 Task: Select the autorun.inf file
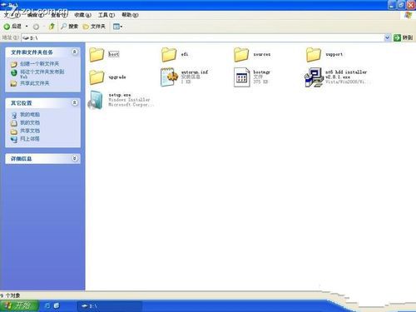coord(169,77)
